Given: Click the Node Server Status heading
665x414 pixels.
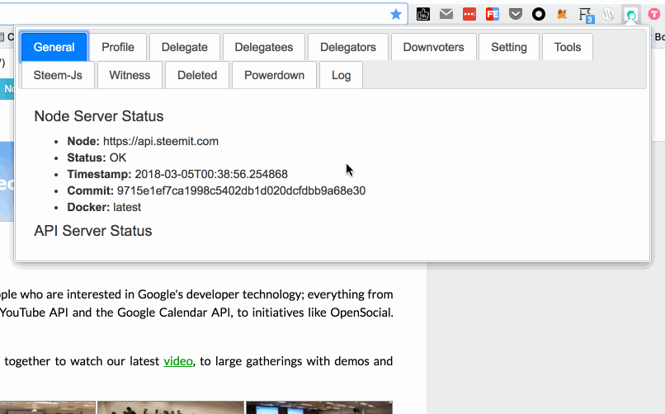Looking at the screenshot, I should tap(99, 116).
